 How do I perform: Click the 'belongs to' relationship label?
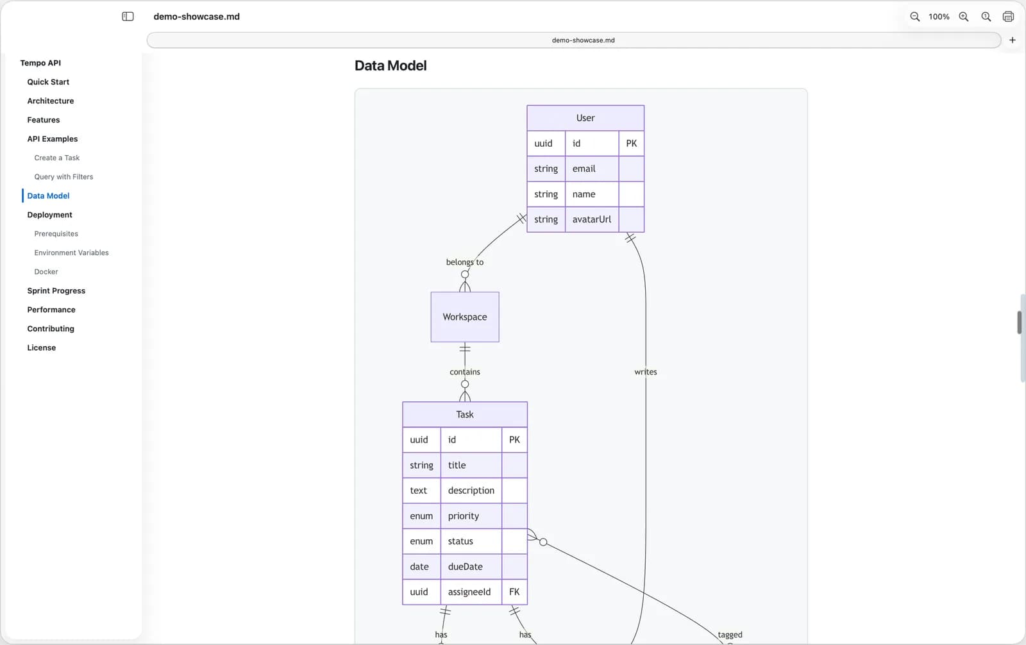point(465,262)
